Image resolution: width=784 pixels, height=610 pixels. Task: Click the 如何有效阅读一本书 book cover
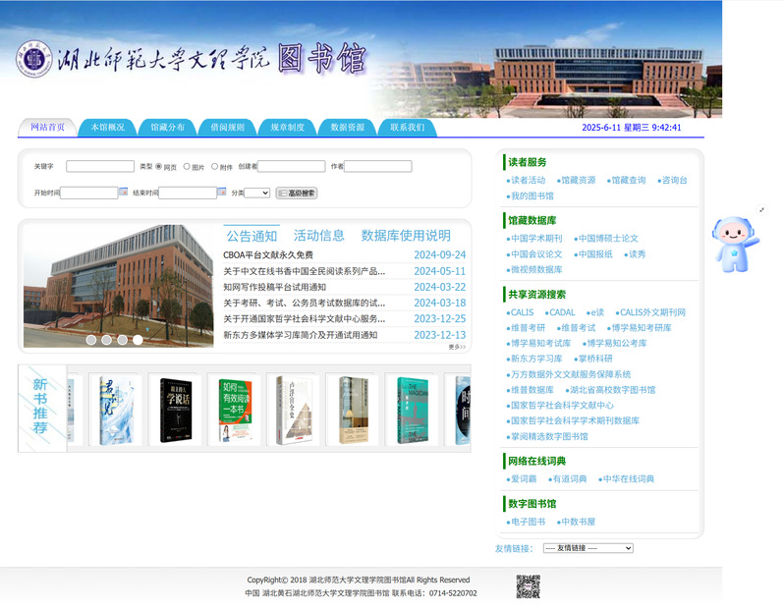pos(234,410)
